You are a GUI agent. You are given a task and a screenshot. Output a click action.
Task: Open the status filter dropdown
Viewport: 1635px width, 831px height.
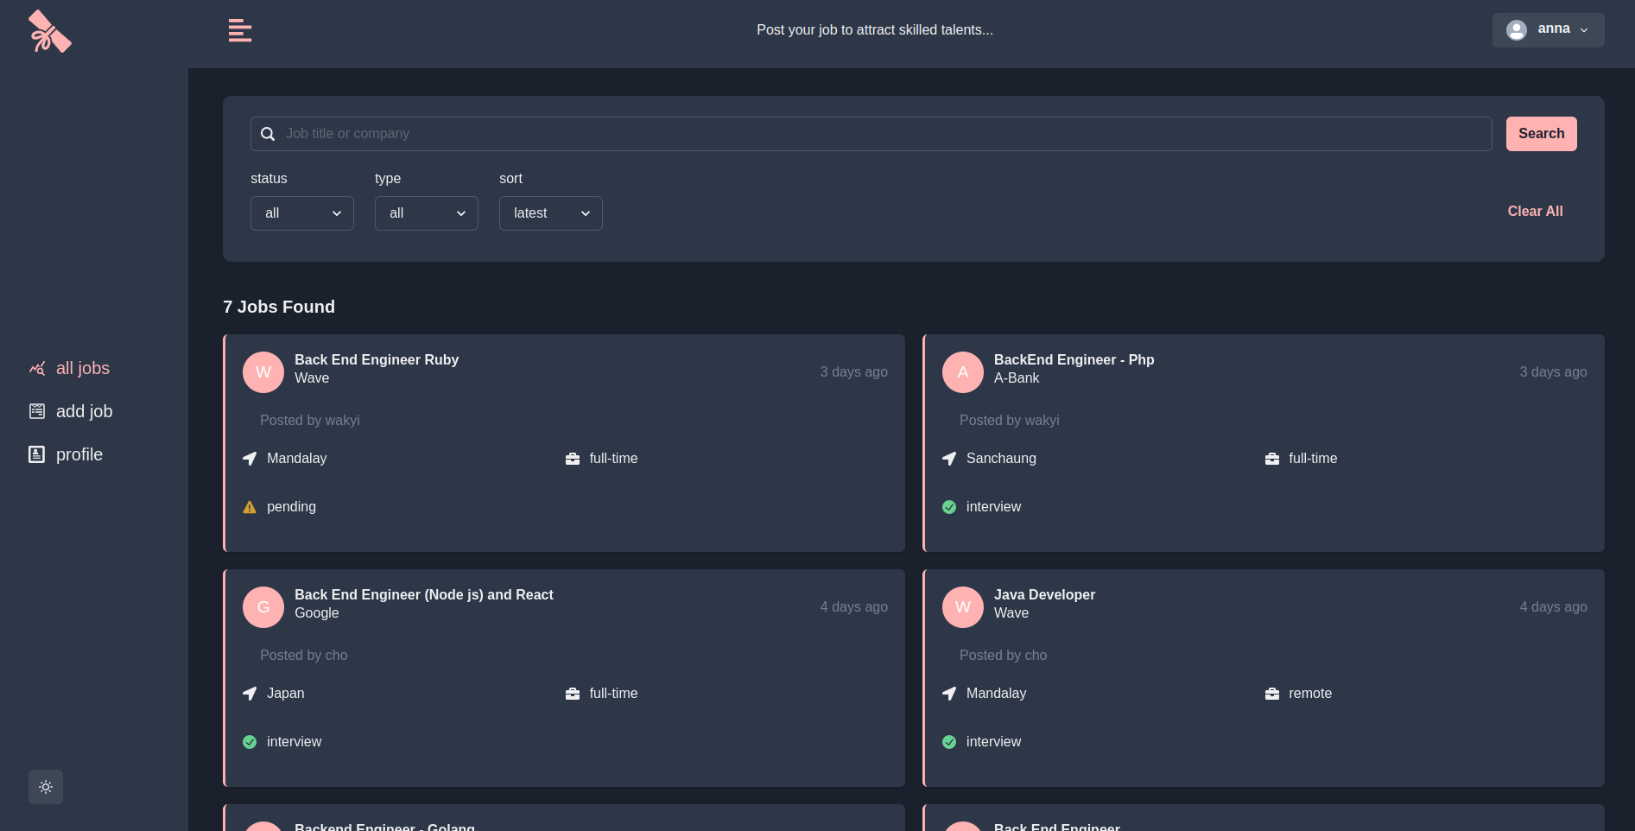[301, 213]
